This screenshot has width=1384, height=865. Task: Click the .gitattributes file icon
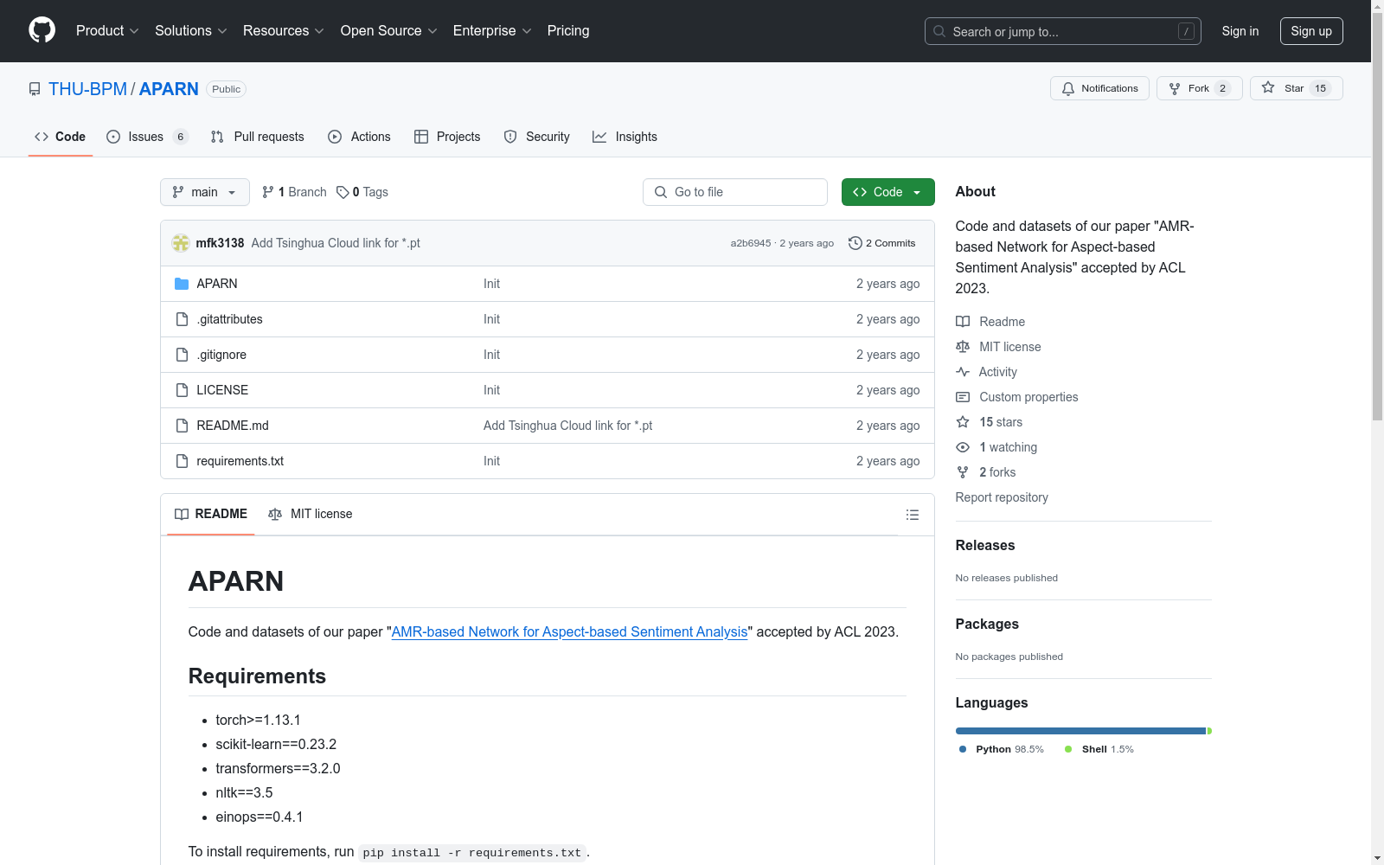182,319
